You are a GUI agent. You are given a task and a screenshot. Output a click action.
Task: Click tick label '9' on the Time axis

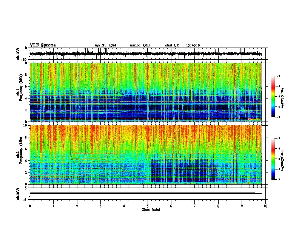coord(242,206)
